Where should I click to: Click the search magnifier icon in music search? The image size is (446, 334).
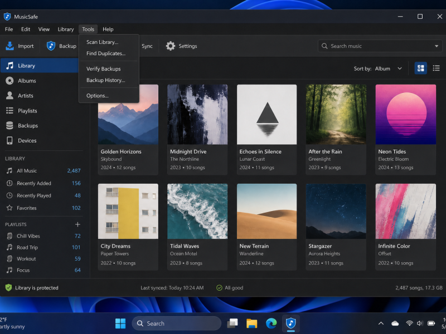pos(324,46)
